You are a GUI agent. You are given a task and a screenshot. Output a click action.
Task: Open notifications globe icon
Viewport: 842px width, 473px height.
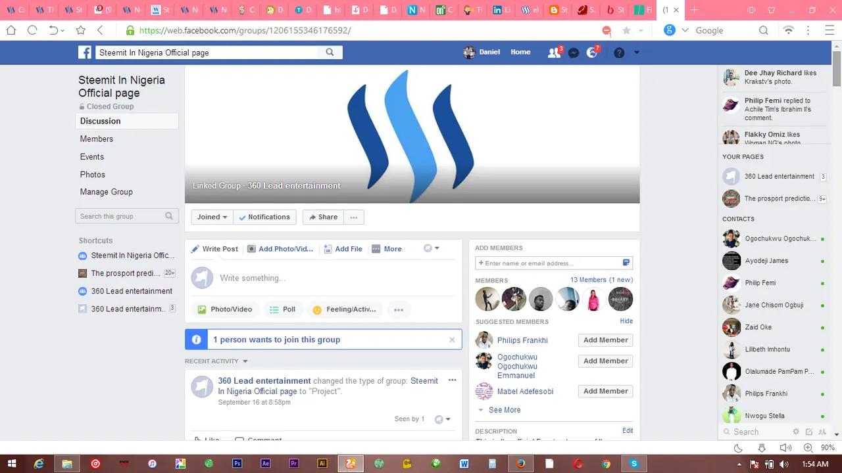592,53
